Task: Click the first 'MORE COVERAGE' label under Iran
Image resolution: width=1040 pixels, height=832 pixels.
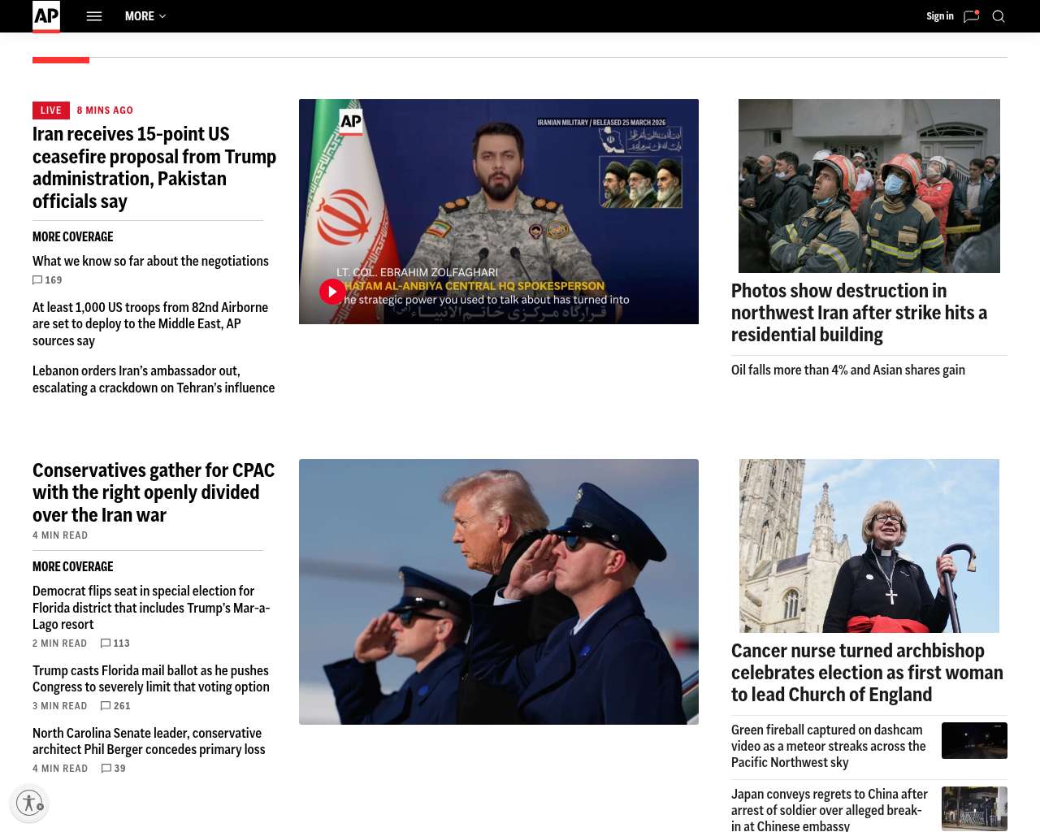Action: click(x=73, y=237)
